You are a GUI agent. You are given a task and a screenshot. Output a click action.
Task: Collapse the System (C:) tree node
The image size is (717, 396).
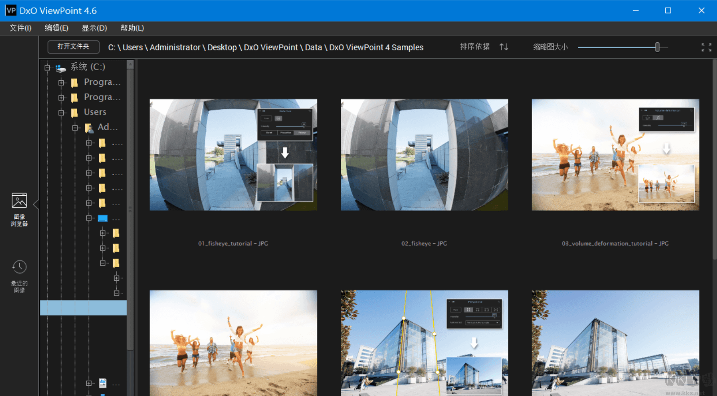[47, 68]
